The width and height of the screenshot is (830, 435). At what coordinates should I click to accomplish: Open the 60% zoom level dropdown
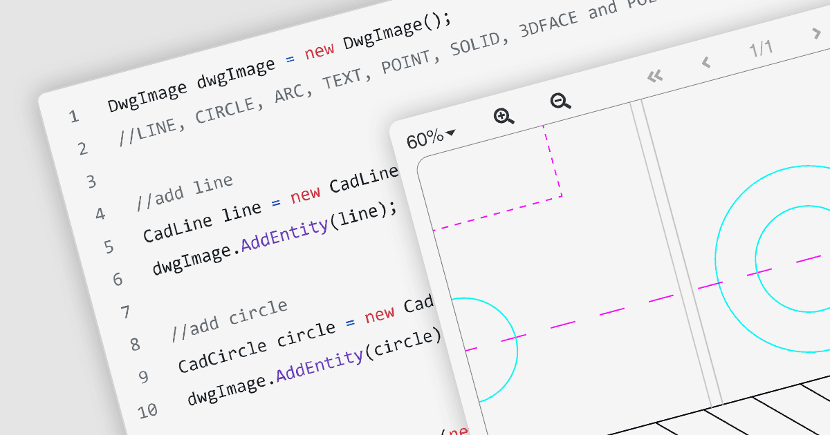(430, 139)
